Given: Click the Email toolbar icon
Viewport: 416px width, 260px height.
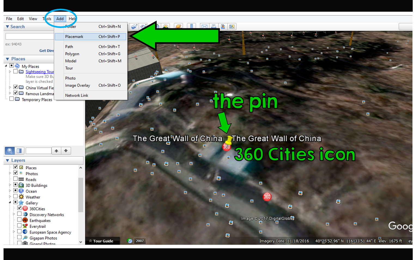Looking at the screenshot, I should (x=205, y=26).
